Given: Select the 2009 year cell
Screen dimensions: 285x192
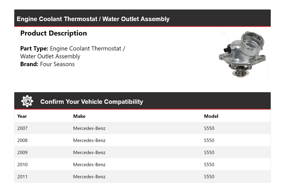Looking at the screenshot, I should [22, 153].
